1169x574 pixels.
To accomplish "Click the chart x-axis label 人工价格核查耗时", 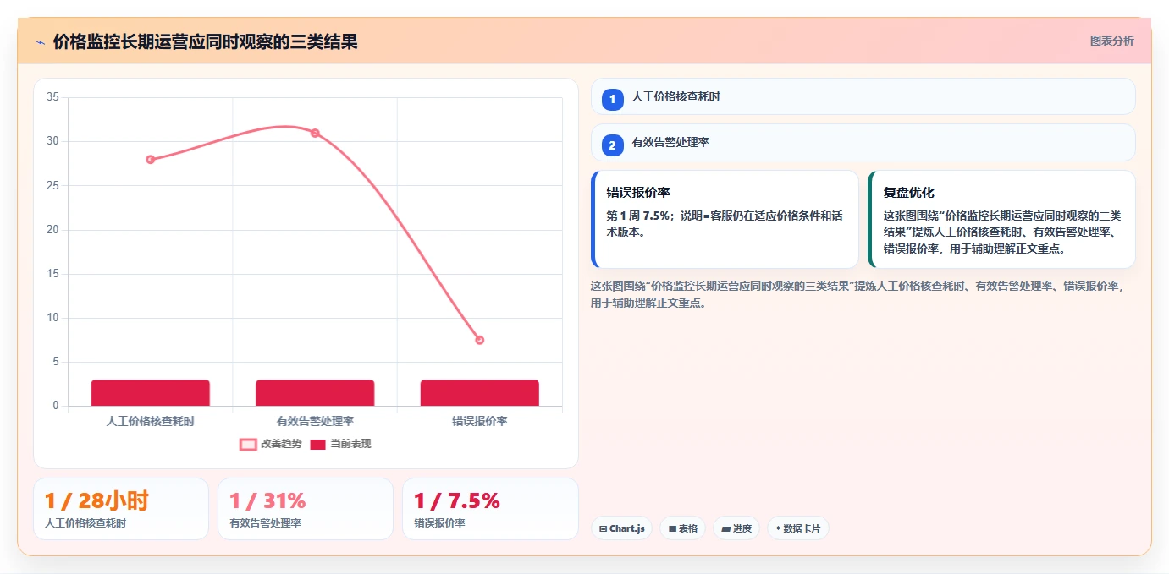I will tap(151, 421).
